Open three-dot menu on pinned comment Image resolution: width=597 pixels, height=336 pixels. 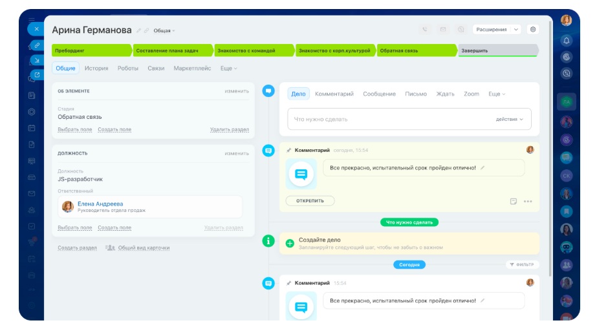tap(528, 201)
